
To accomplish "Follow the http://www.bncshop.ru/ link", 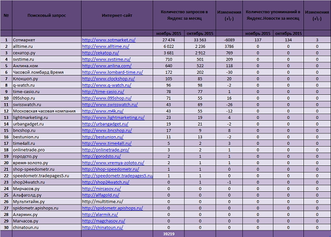I will 107,130.
